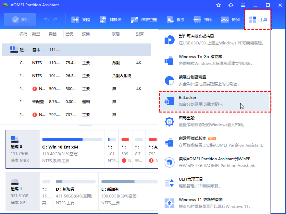This screenshot has width=286, height=214.
Task: Click the 已使... column header
Action: pos(70,34)
